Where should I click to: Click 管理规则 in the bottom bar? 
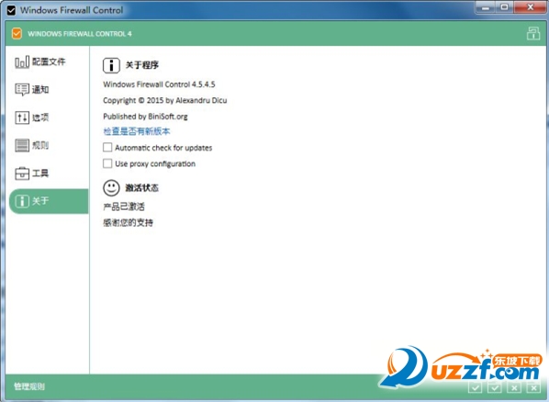[29, 386]
